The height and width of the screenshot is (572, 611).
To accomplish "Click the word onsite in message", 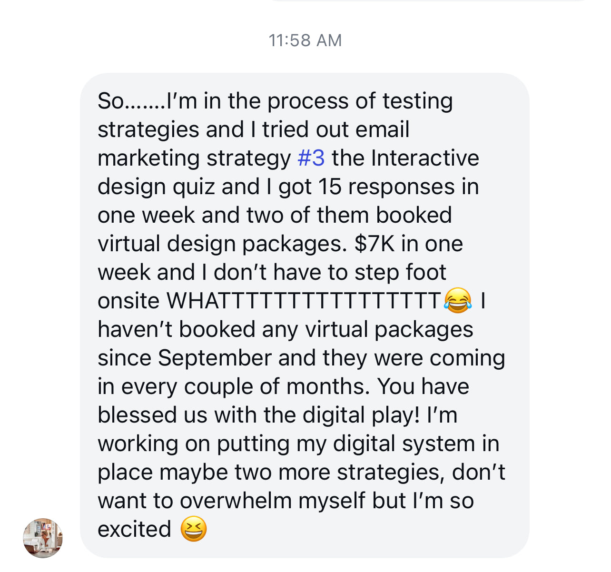I will [x=128, y=301].
